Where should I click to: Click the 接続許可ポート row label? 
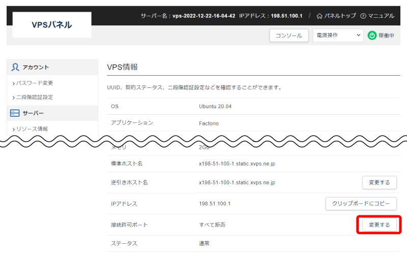point(129,225)
